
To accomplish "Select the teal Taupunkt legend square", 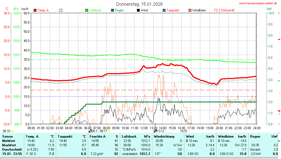I will [164, 10].
